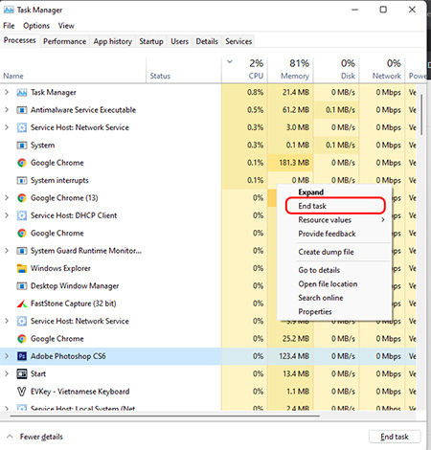Viewport: 431px width, 450px height.
Task: Sort by the Disk column header
Action: pyautogui.click(x=336, y=69)
